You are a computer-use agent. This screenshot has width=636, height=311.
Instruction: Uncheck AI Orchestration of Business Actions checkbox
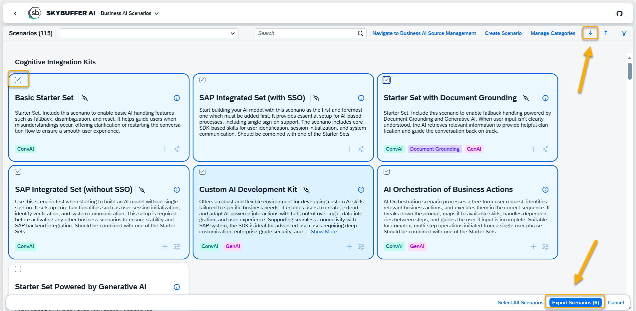387,172
